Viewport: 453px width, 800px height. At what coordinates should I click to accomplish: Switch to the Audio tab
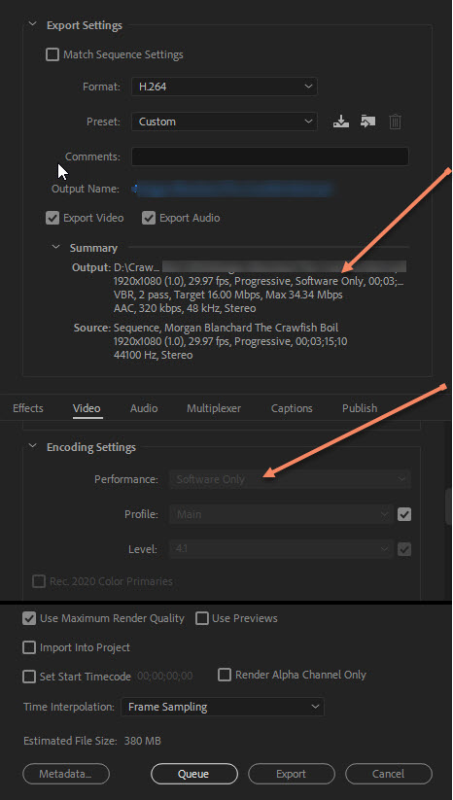144,408
